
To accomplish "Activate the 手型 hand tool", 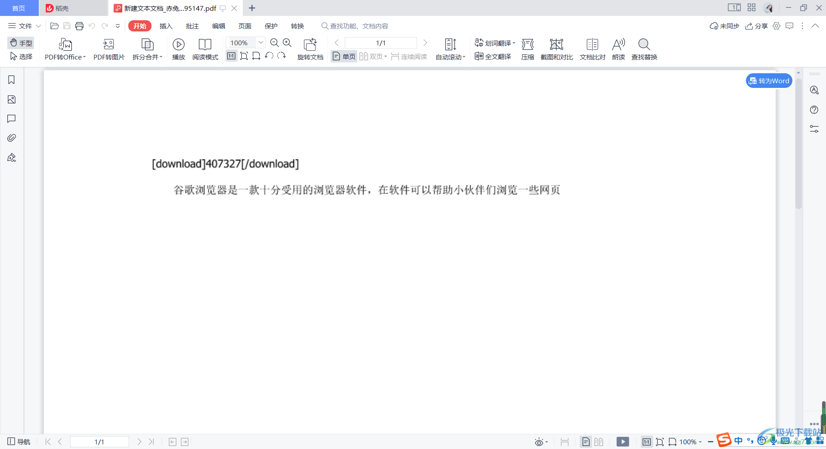I will click(21, 43).
